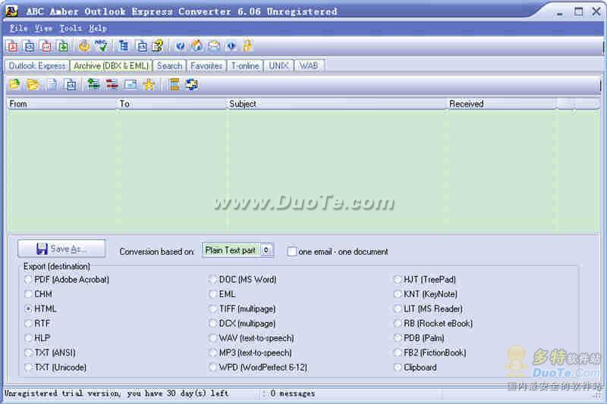Choose LIT (MS Reader) export format
Screen dimensions: 607x404
[x=429, y=308]
